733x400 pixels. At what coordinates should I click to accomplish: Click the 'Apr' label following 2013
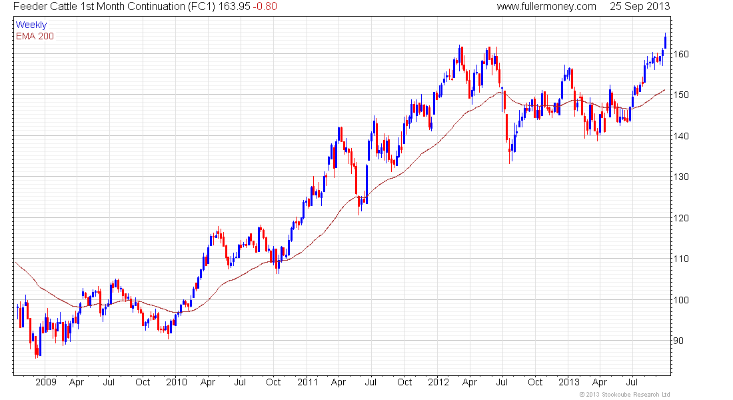600,382
